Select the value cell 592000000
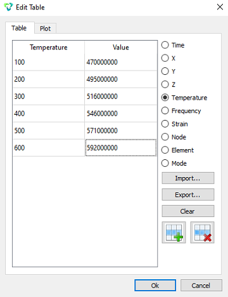This screenshot has height=297, width=228. [x=121, y=148]
